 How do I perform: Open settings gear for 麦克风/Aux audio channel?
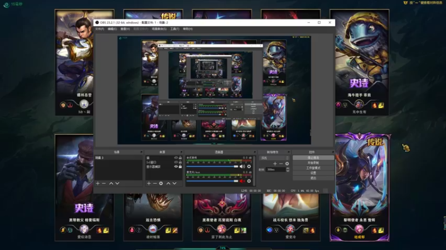[249, 181]
